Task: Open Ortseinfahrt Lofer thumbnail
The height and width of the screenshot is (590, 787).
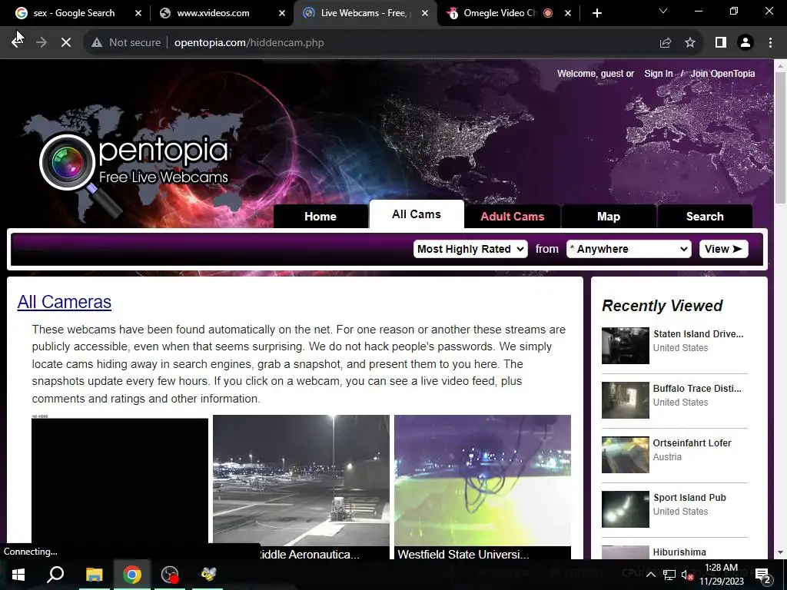Action: click(x=626, y=455)
